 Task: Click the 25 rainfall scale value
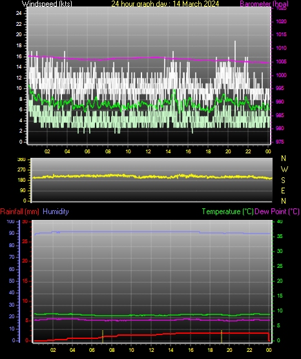25,241
